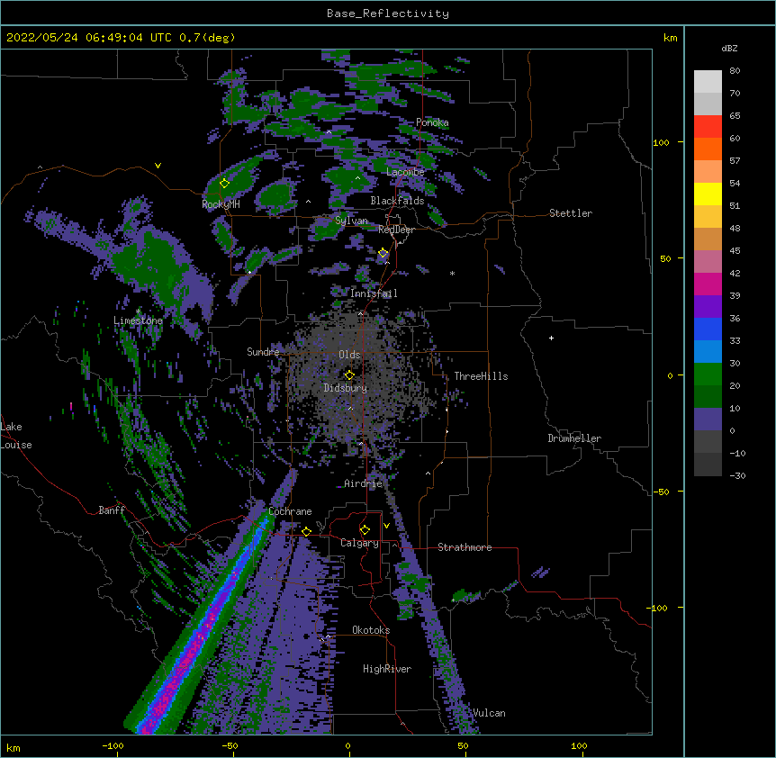Select the yellow radar marker near Olds

pos(349,374)
